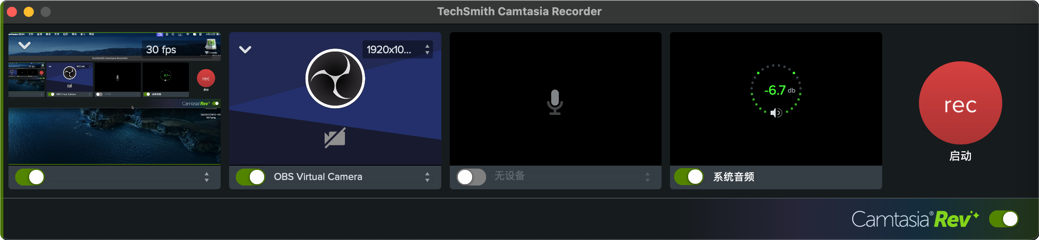
Task: Enable the microphone toggle switch
Action: (x=471, y=177)
